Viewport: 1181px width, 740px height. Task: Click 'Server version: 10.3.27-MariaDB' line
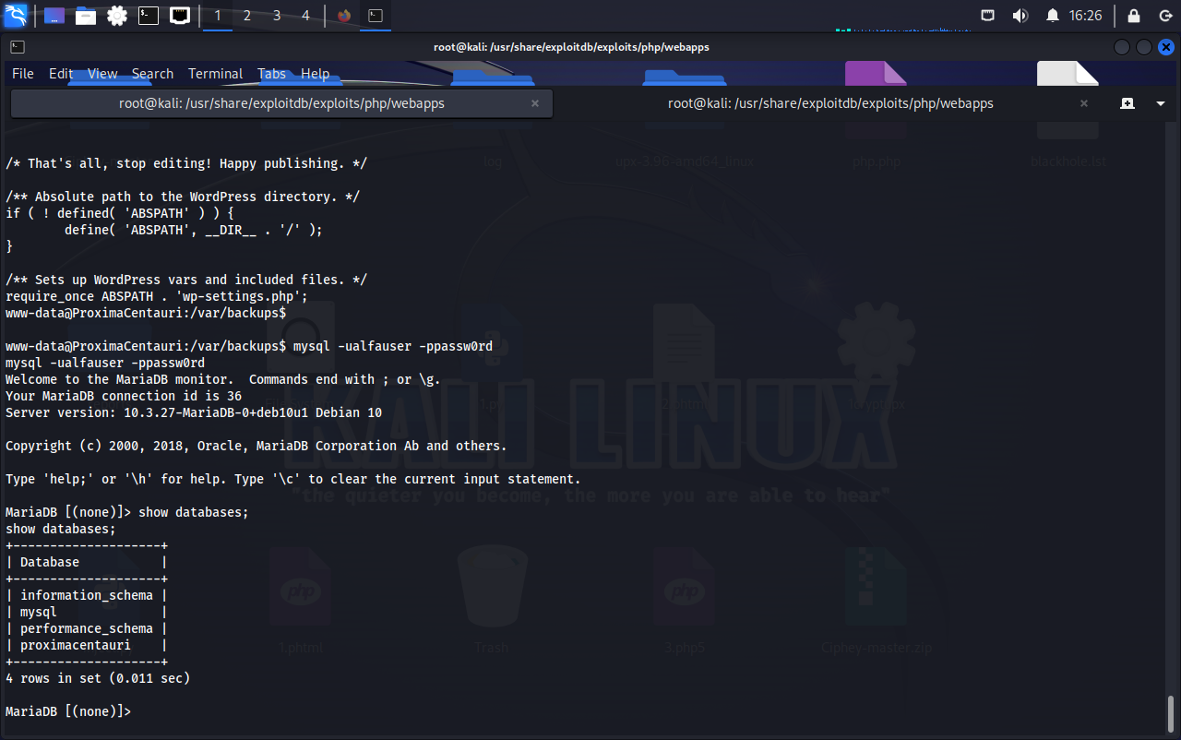click(194, 412)
